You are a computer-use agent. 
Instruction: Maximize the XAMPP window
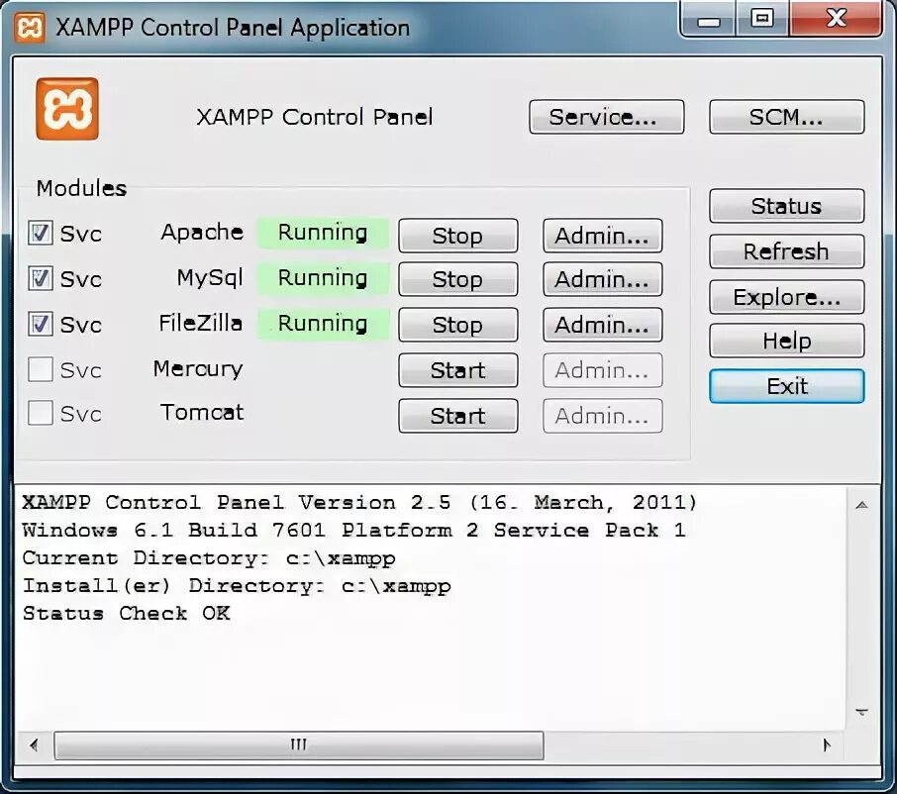762,20
